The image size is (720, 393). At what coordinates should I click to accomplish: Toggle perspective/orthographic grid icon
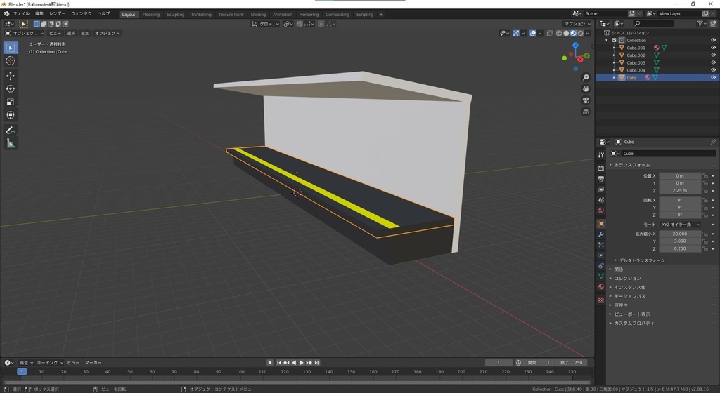pos(586,112)
